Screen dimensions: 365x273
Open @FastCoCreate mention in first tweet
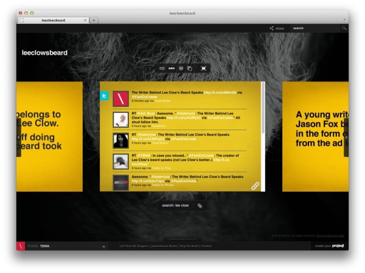click(144, 97)
